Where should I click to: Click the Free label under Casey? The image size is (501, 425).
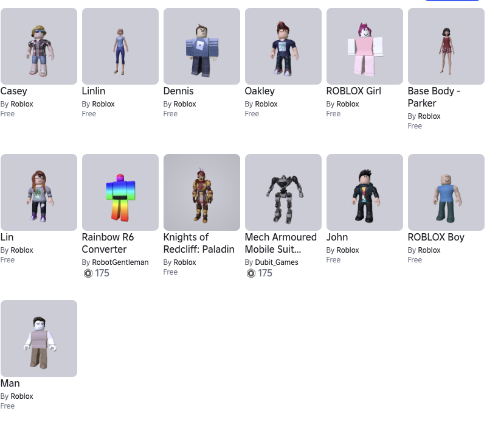click(8, 114)
